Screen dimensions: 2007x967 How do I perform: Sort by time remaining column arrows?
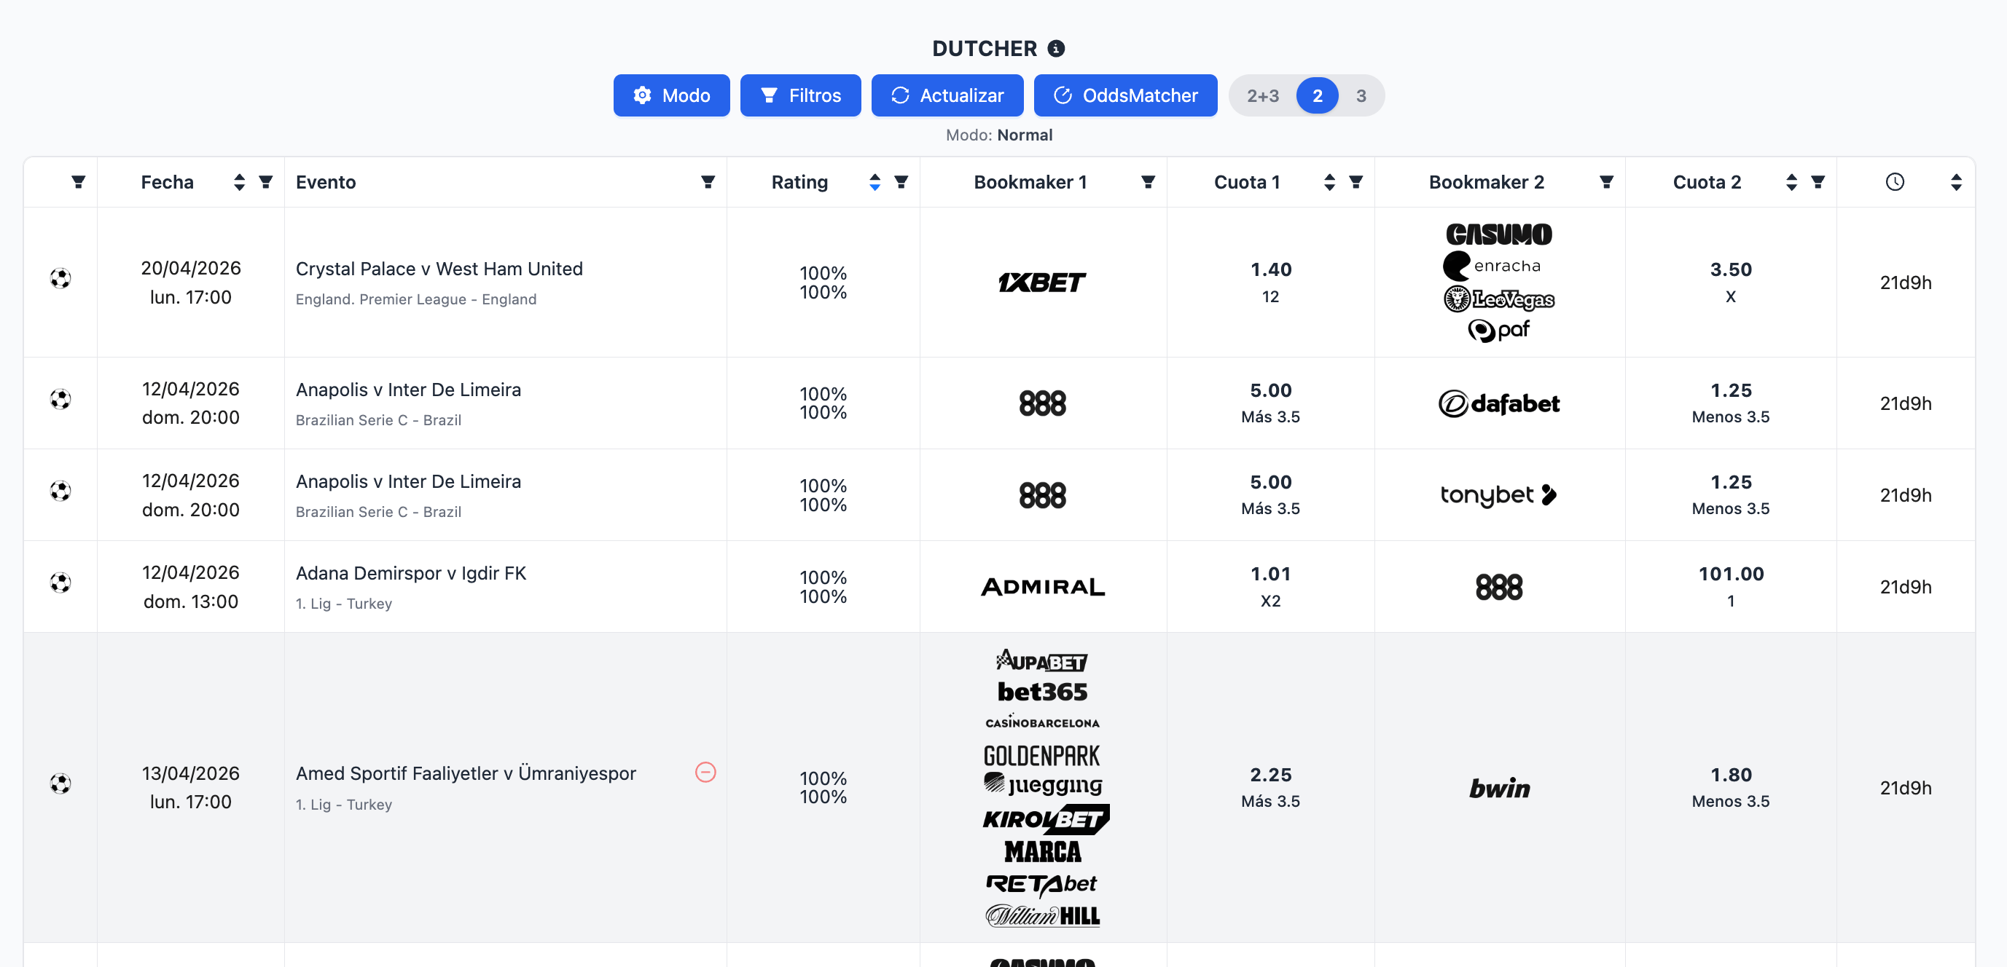point(1955,181)
